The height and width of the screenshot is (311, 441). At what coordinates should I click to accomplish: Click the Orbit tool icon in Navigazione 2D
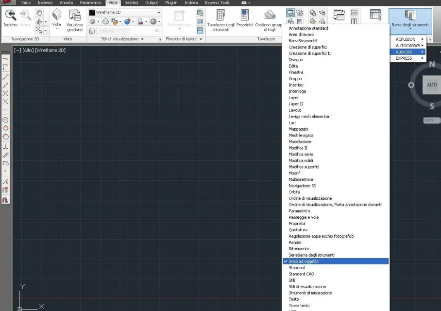pos(39,21)
